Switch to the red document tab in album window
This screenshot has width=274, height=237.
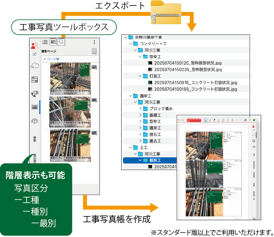tap(194, 120)
